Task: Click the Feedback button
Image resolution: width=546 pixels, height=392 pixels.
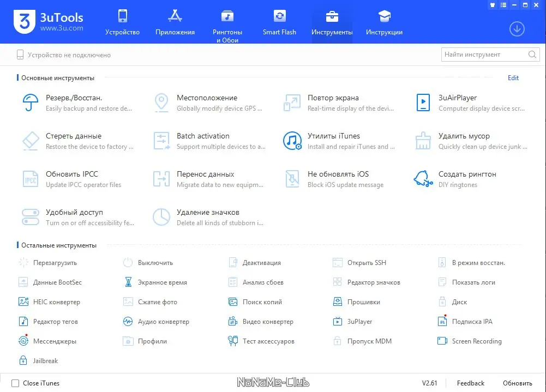Action: click(470, 383)
